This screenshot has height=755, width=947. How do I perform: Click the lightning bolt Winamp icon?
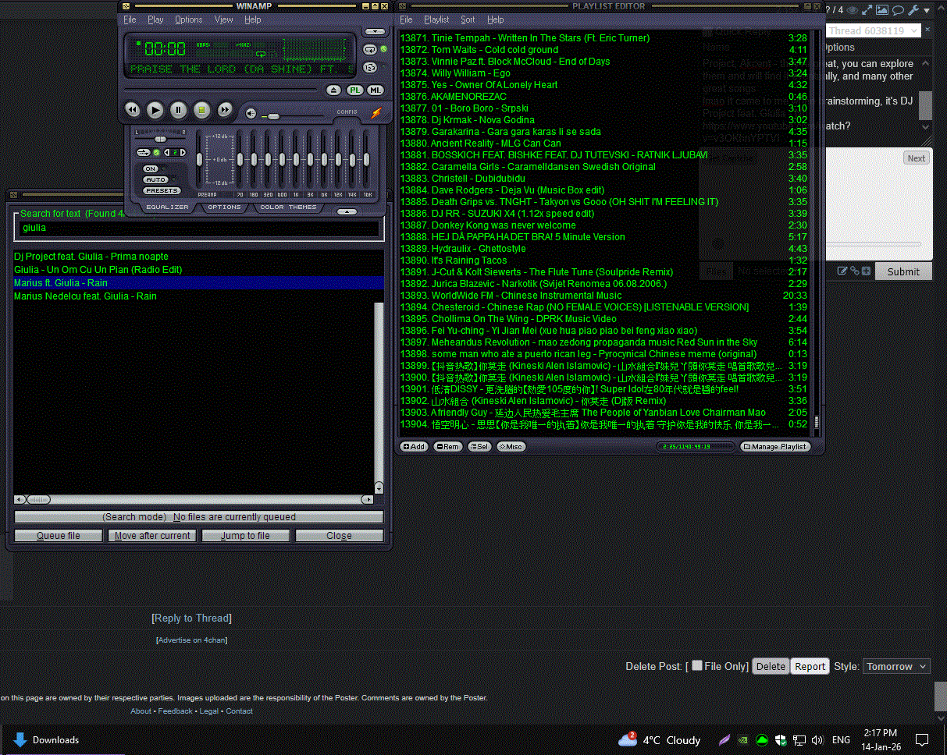pos(376,114)
